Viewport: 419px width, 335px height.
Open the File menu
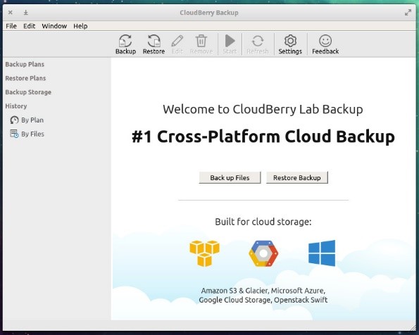[x=11, y=26]
